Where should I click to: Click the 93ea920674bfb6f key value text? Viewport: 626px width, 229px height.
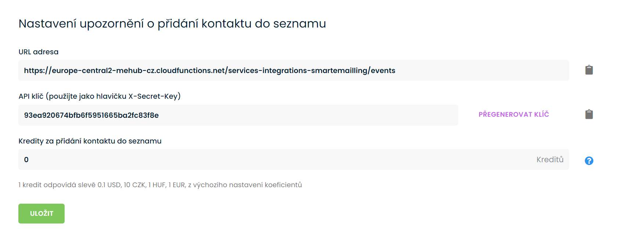pyautogui.click(x=91, y=115)
